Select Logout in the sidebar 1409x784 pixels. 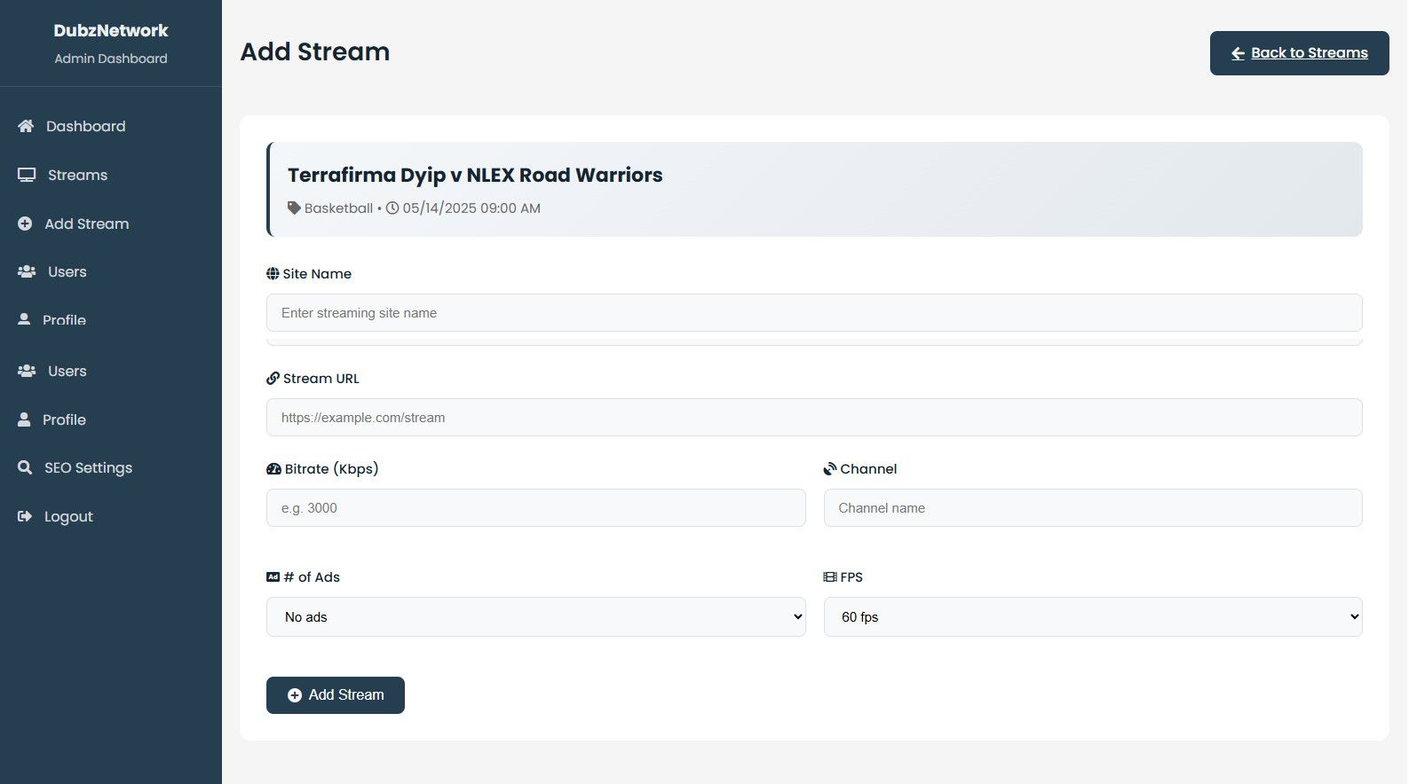point(111,516)
